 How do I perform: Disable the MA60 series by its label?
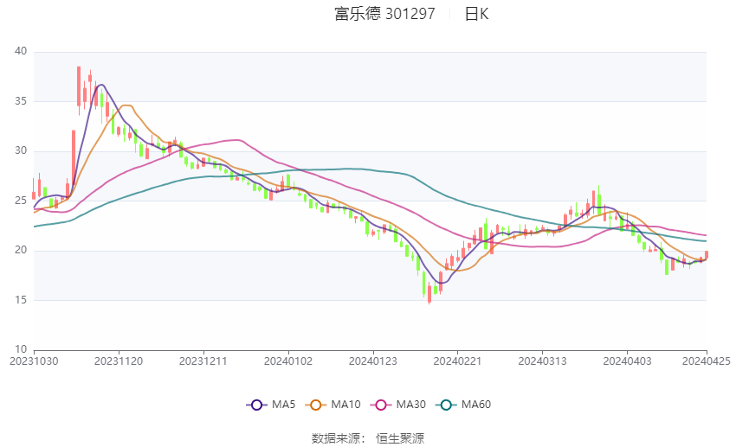tap(476, 404)
